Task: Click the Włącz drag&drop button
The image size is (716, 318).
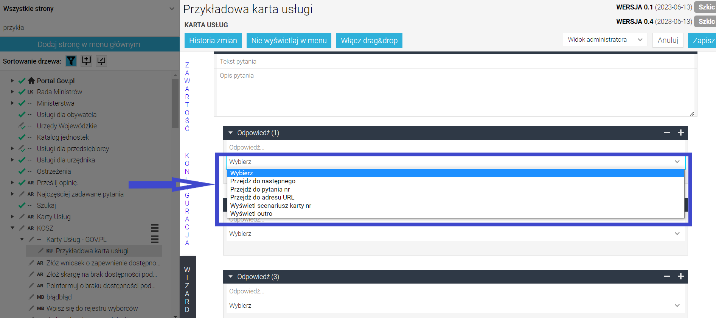Action: 369,41
